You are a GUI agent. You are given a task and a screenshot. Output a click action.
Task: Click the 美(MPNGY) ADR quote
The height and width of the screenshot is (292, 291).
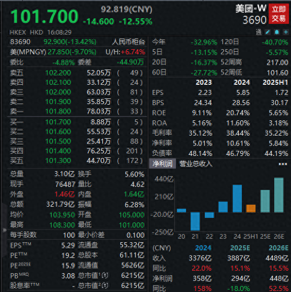[x=53, y=52]
